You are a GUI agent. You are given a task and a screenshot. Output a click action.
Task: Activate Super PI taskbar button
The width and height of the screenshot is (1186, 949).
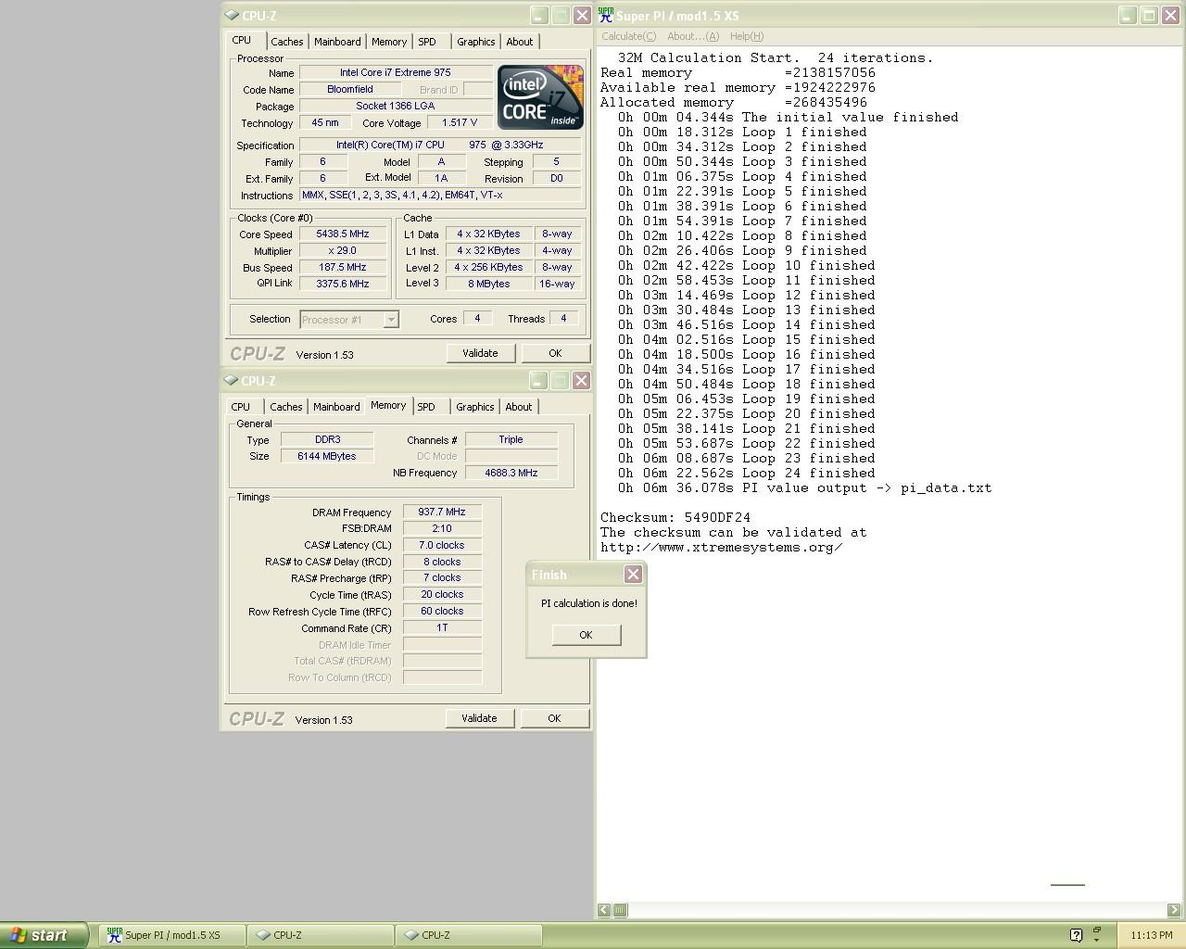[x=172, y=935]
